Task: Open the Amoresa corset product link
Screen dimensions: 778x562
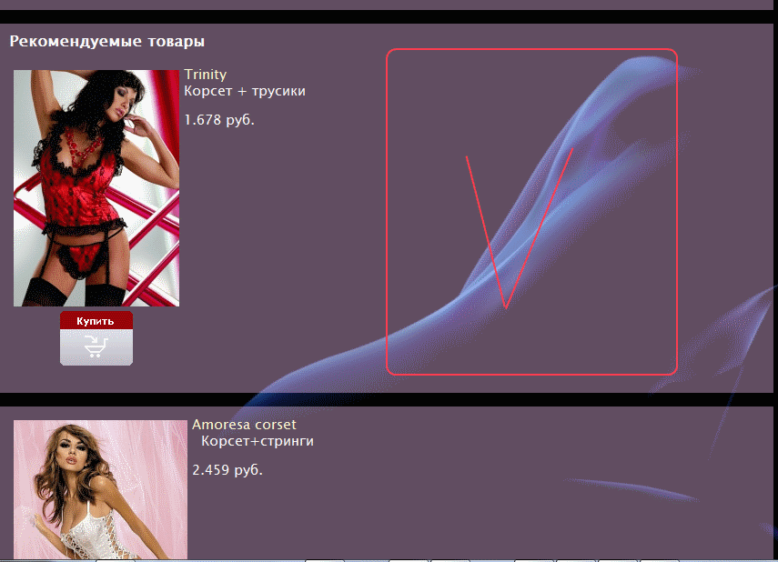Action: click(x=244, y=425)
